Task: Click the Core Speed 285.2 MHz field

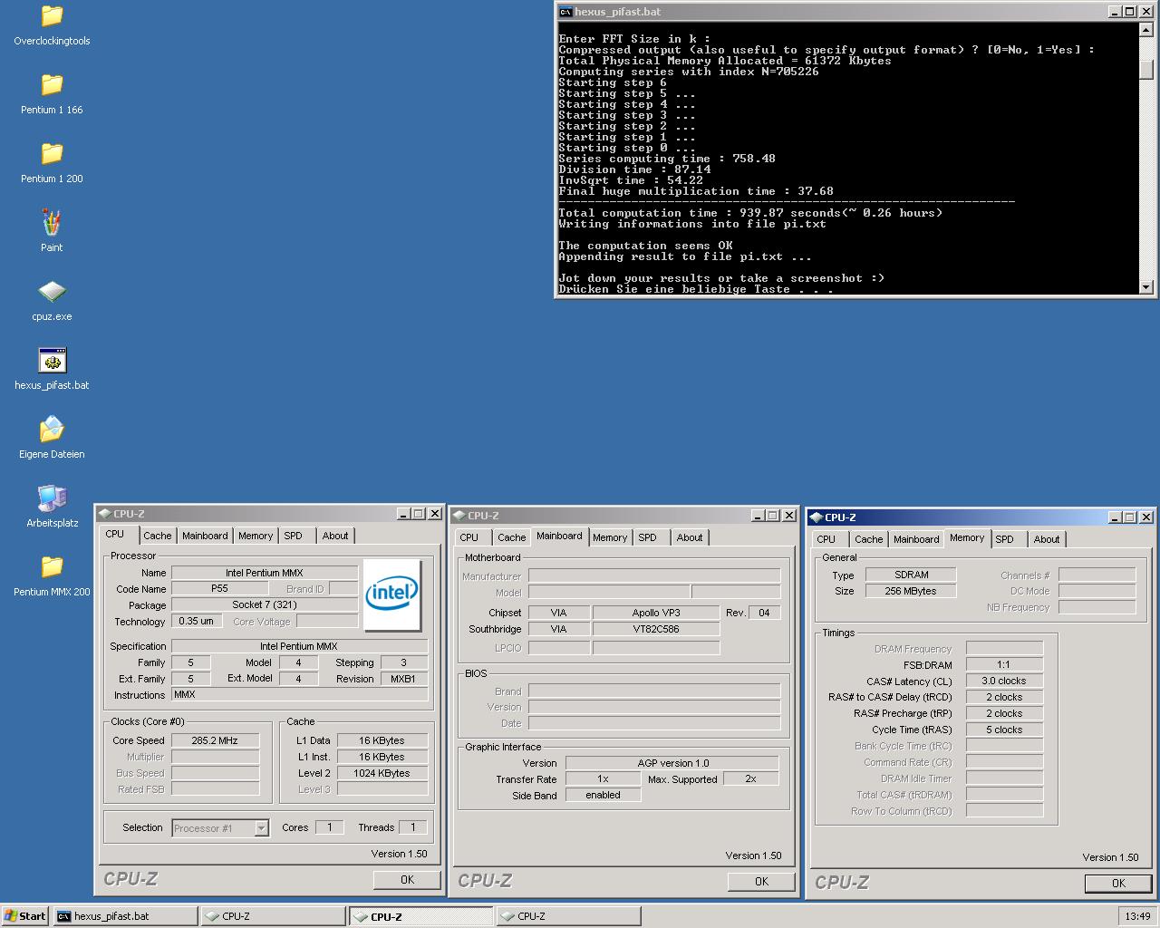Action: pos(215,740)
